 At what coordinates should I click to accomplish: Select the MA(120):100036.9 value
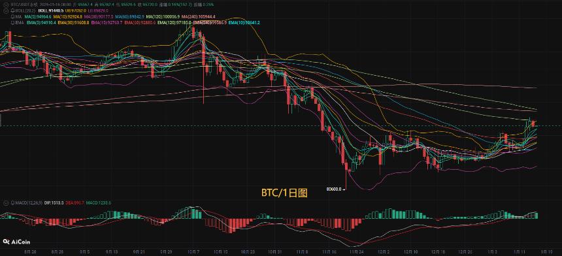pyautogui.click(x=163, y=17)
